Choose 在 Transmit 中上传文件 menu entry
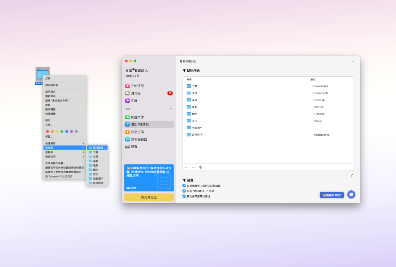Screen dimensions: 396x267 [65, 176]
